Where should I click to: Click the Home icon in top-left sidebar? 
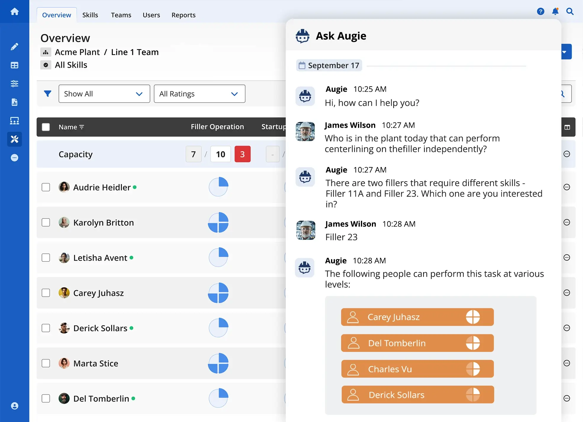(x=14, y=11)
